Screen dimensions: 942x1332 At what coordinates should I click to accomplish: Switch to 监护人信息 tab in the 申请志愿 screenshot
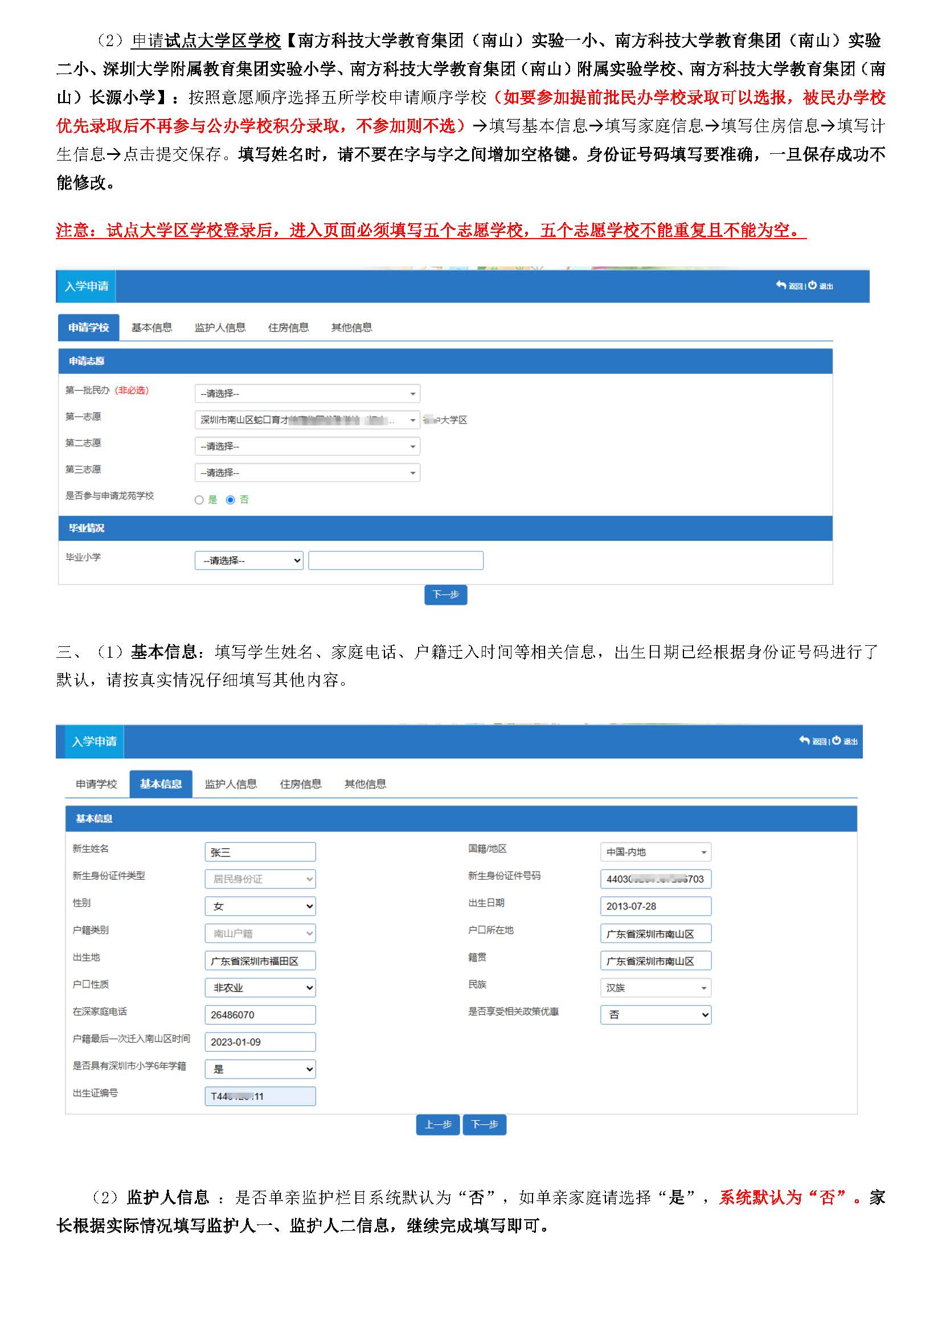[x=220, y=327]
